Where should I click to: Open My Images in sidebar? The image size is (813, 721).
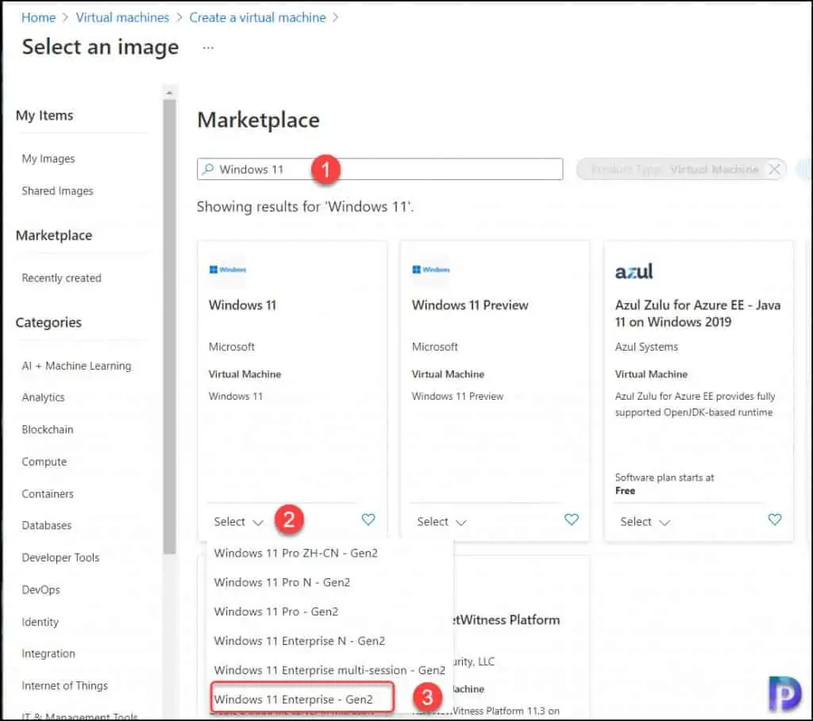[48, 159]
